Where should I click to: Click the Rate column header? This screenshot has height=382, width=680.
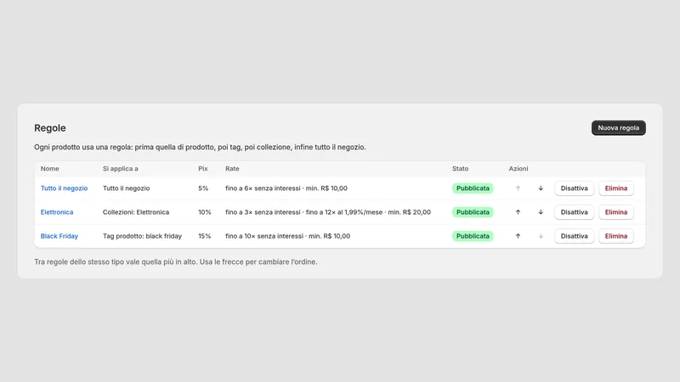pos(232,168)
